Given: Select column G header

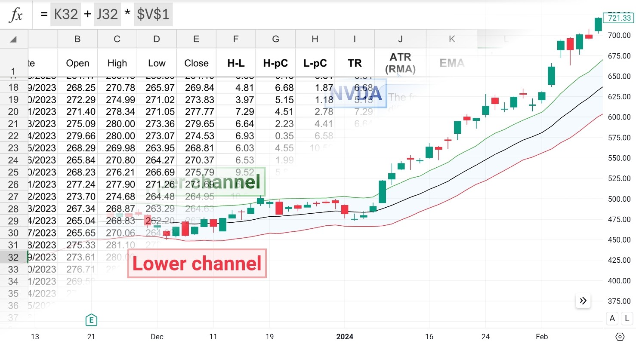Looking at the screenshot, I should pos(275,39).
